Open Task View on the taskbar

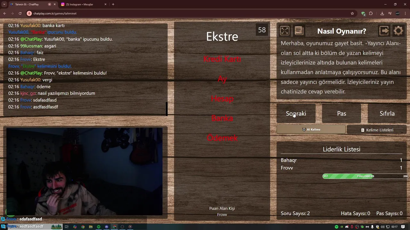click(x=67, y=227)
